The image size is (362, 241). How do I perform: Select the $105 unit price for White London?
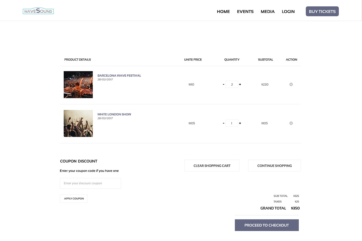[192, 123]
